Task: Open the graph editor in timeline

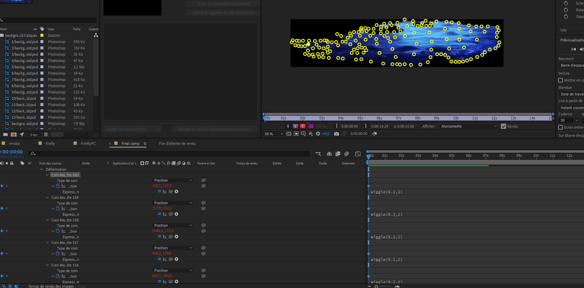Action: click(x=358, y=154)
